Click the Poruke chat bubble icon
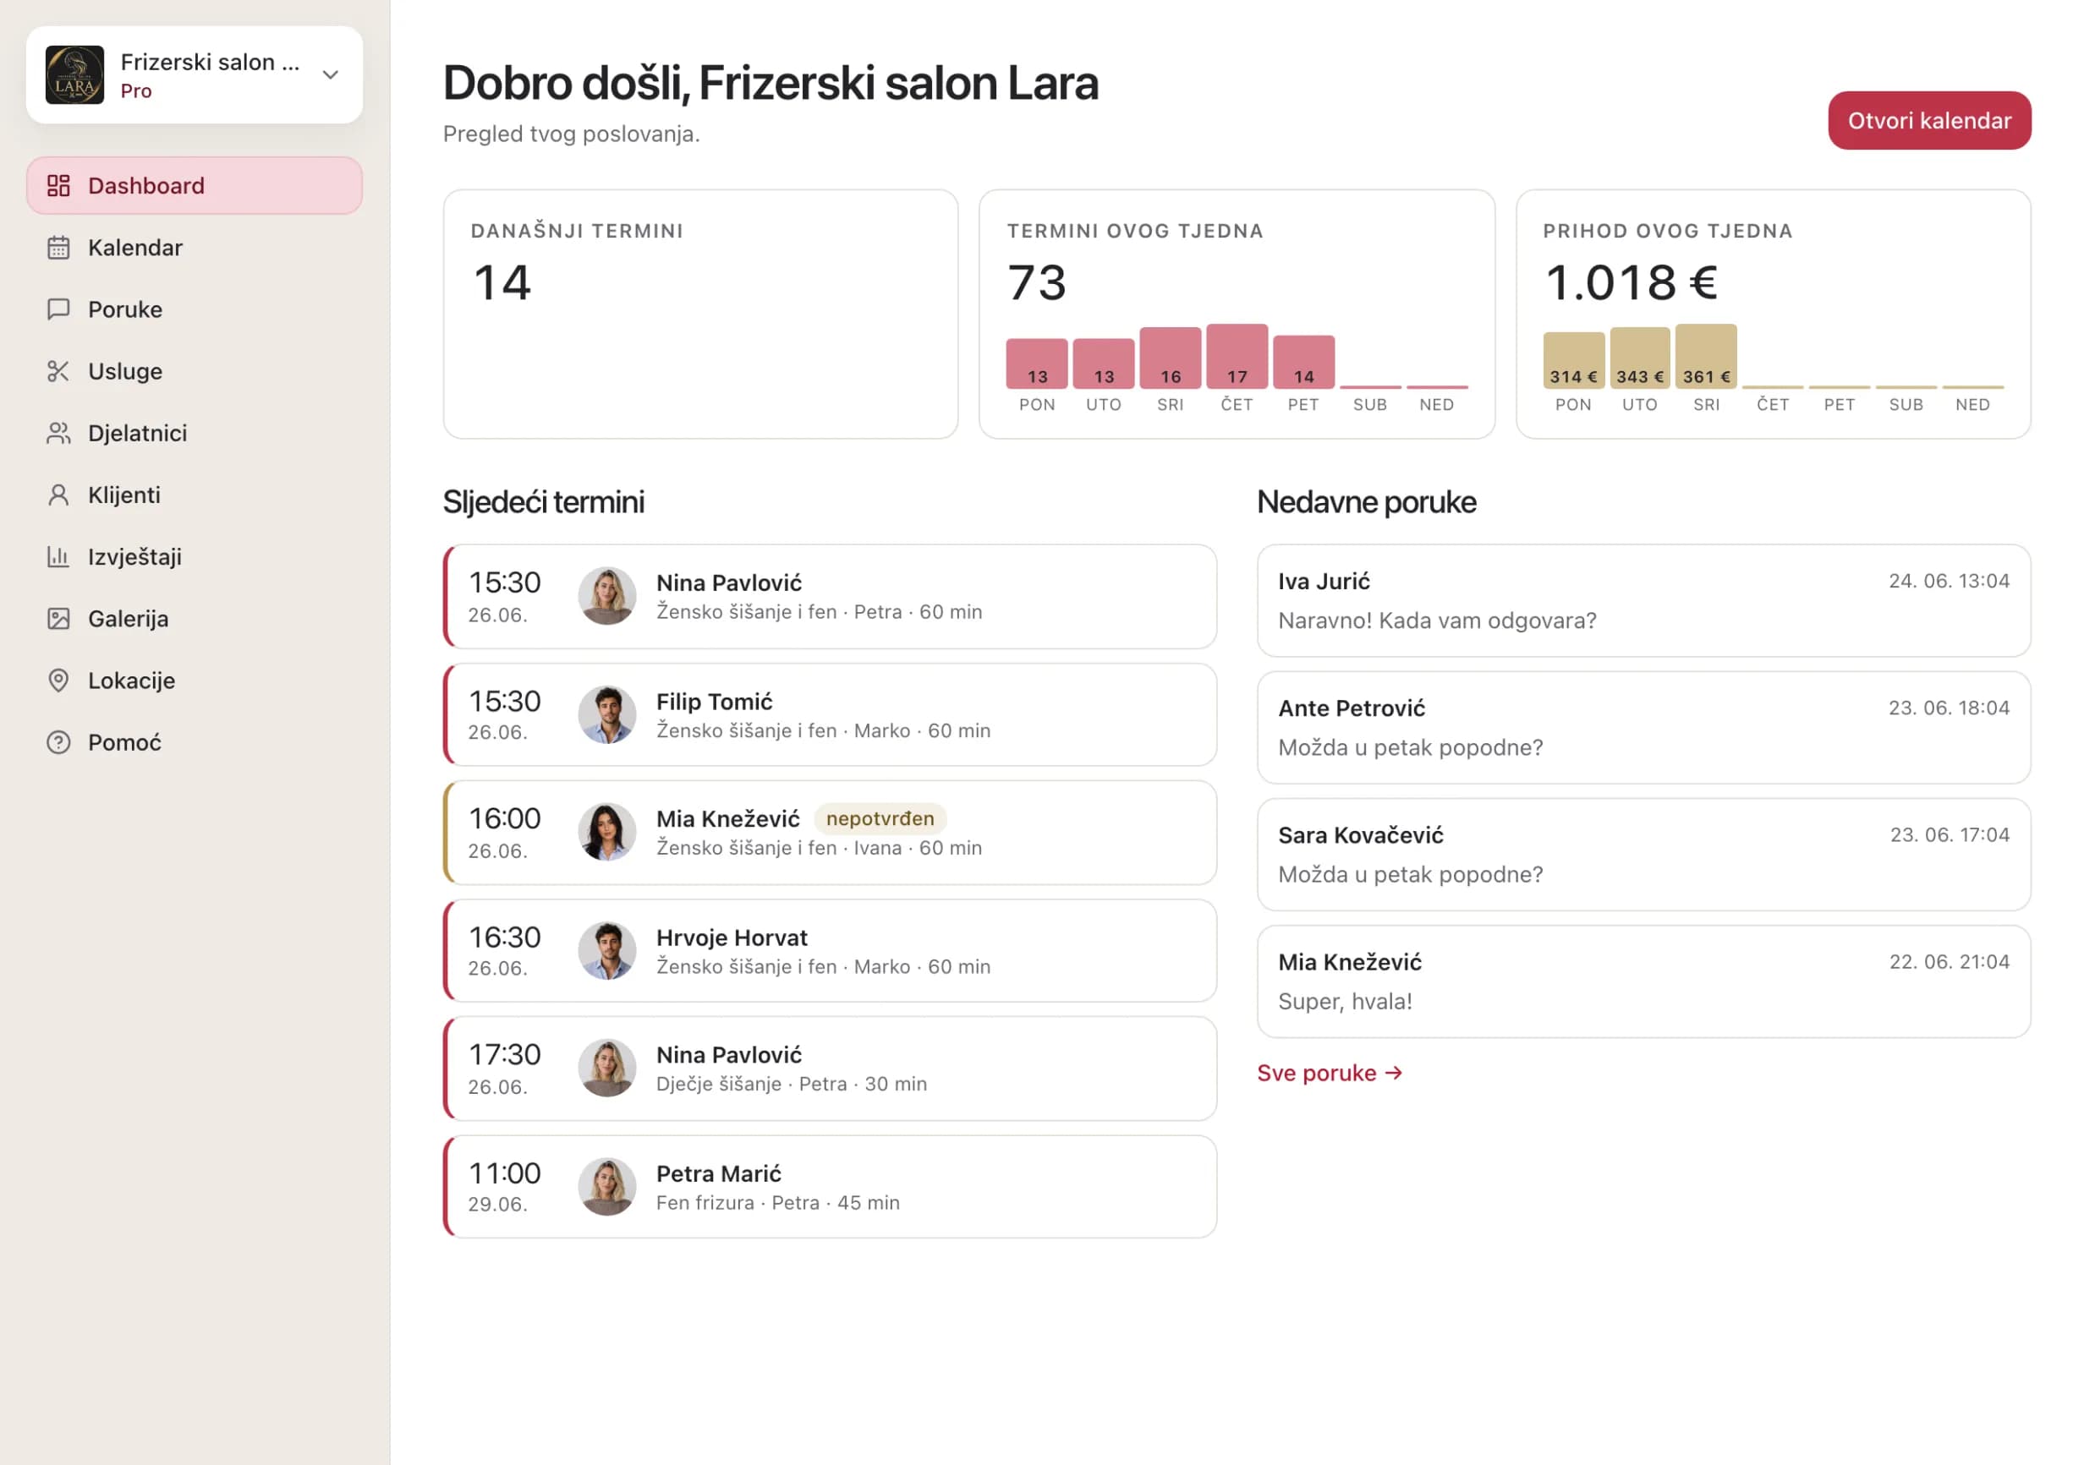The image size is (2084, 1465). click(58, 309)
